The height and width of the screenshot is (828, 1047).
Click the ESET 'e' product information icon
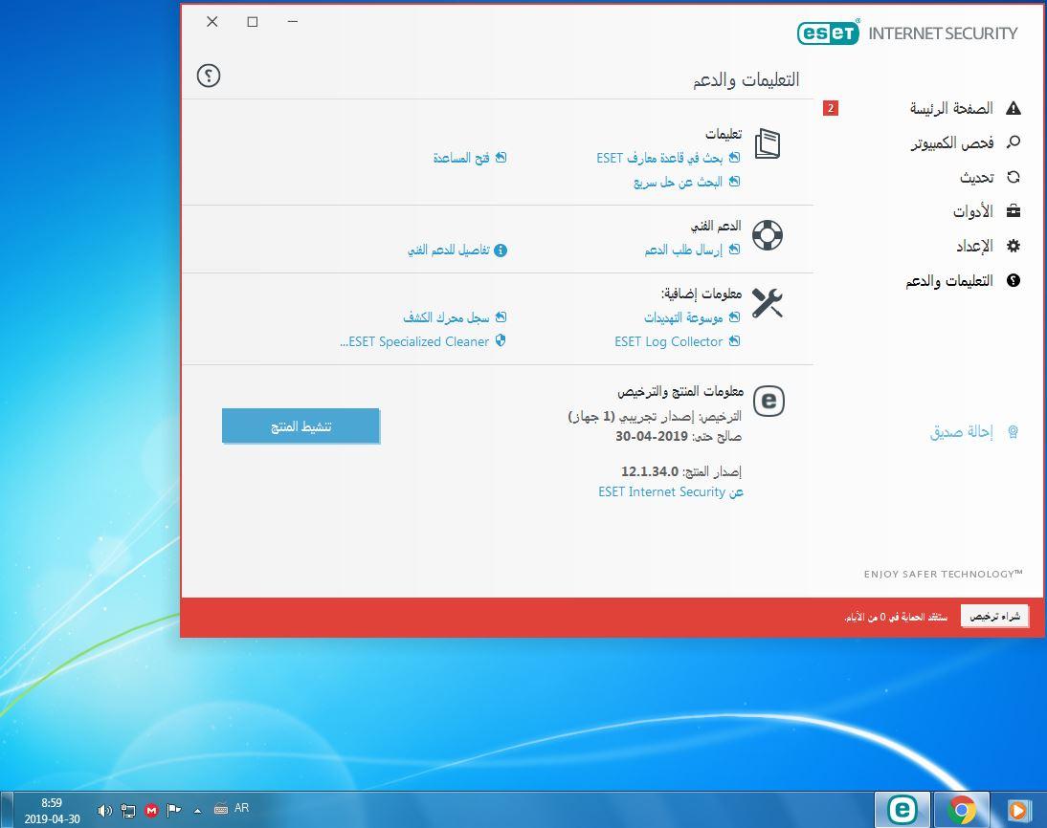pyautogui.click(x=769, y=401)
